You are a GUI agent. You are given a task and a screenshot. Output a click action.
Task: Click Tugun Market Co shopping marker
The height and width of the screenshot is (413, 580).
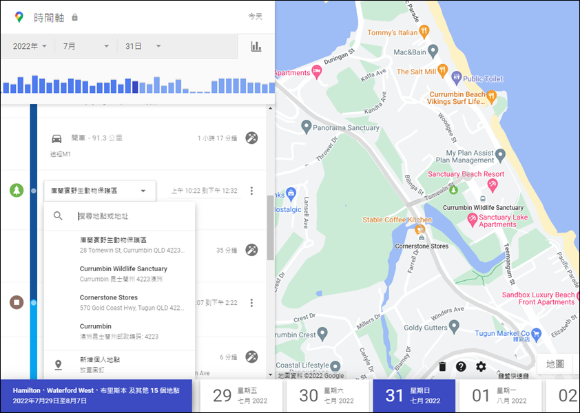(537, 335)
